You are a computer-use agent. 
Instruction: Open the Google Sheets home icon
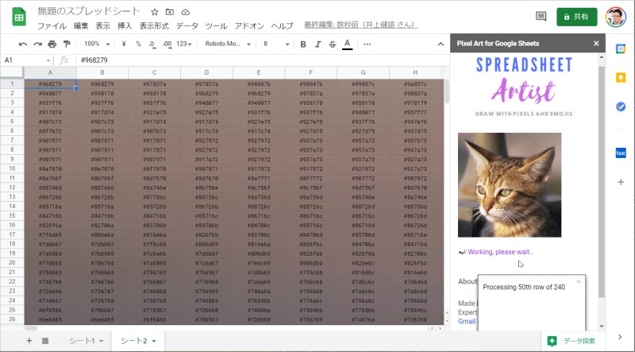click(18, 17)
